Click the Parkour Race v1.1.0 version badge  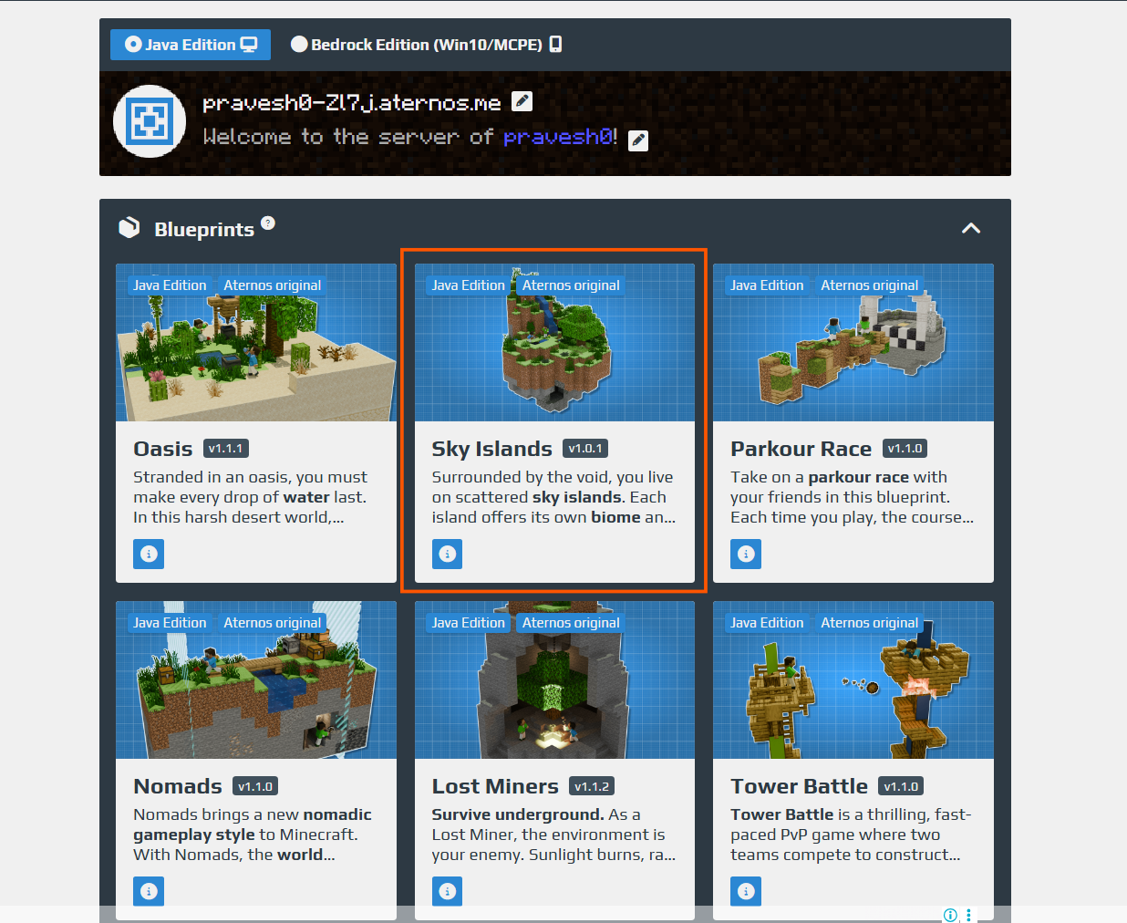point(905,449)
